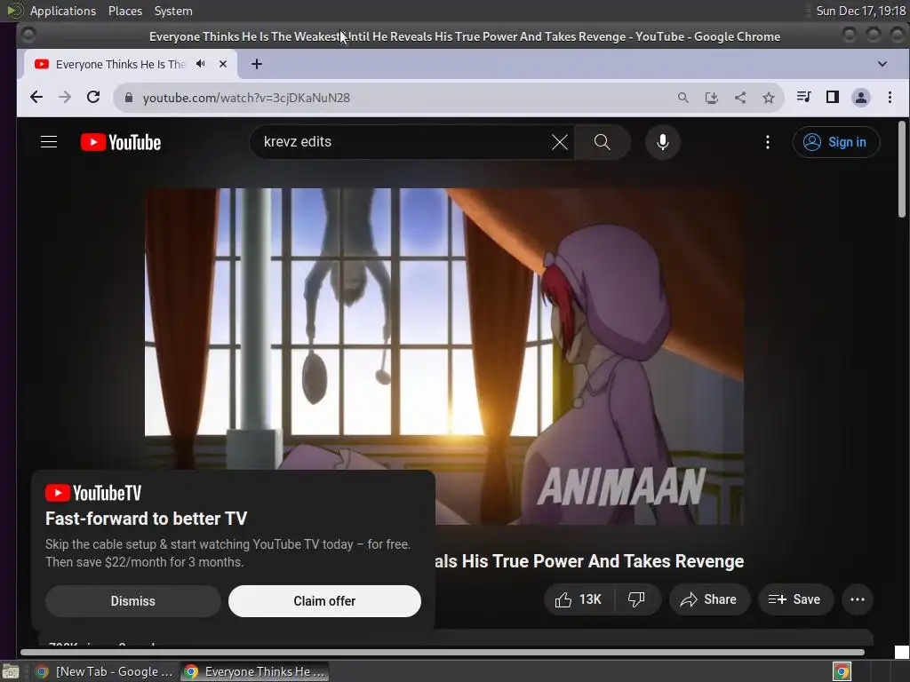The height and width of the screenshot is (682, 910).
Task: Switch to New Tab - Google taskbar window
Action: 103,671
